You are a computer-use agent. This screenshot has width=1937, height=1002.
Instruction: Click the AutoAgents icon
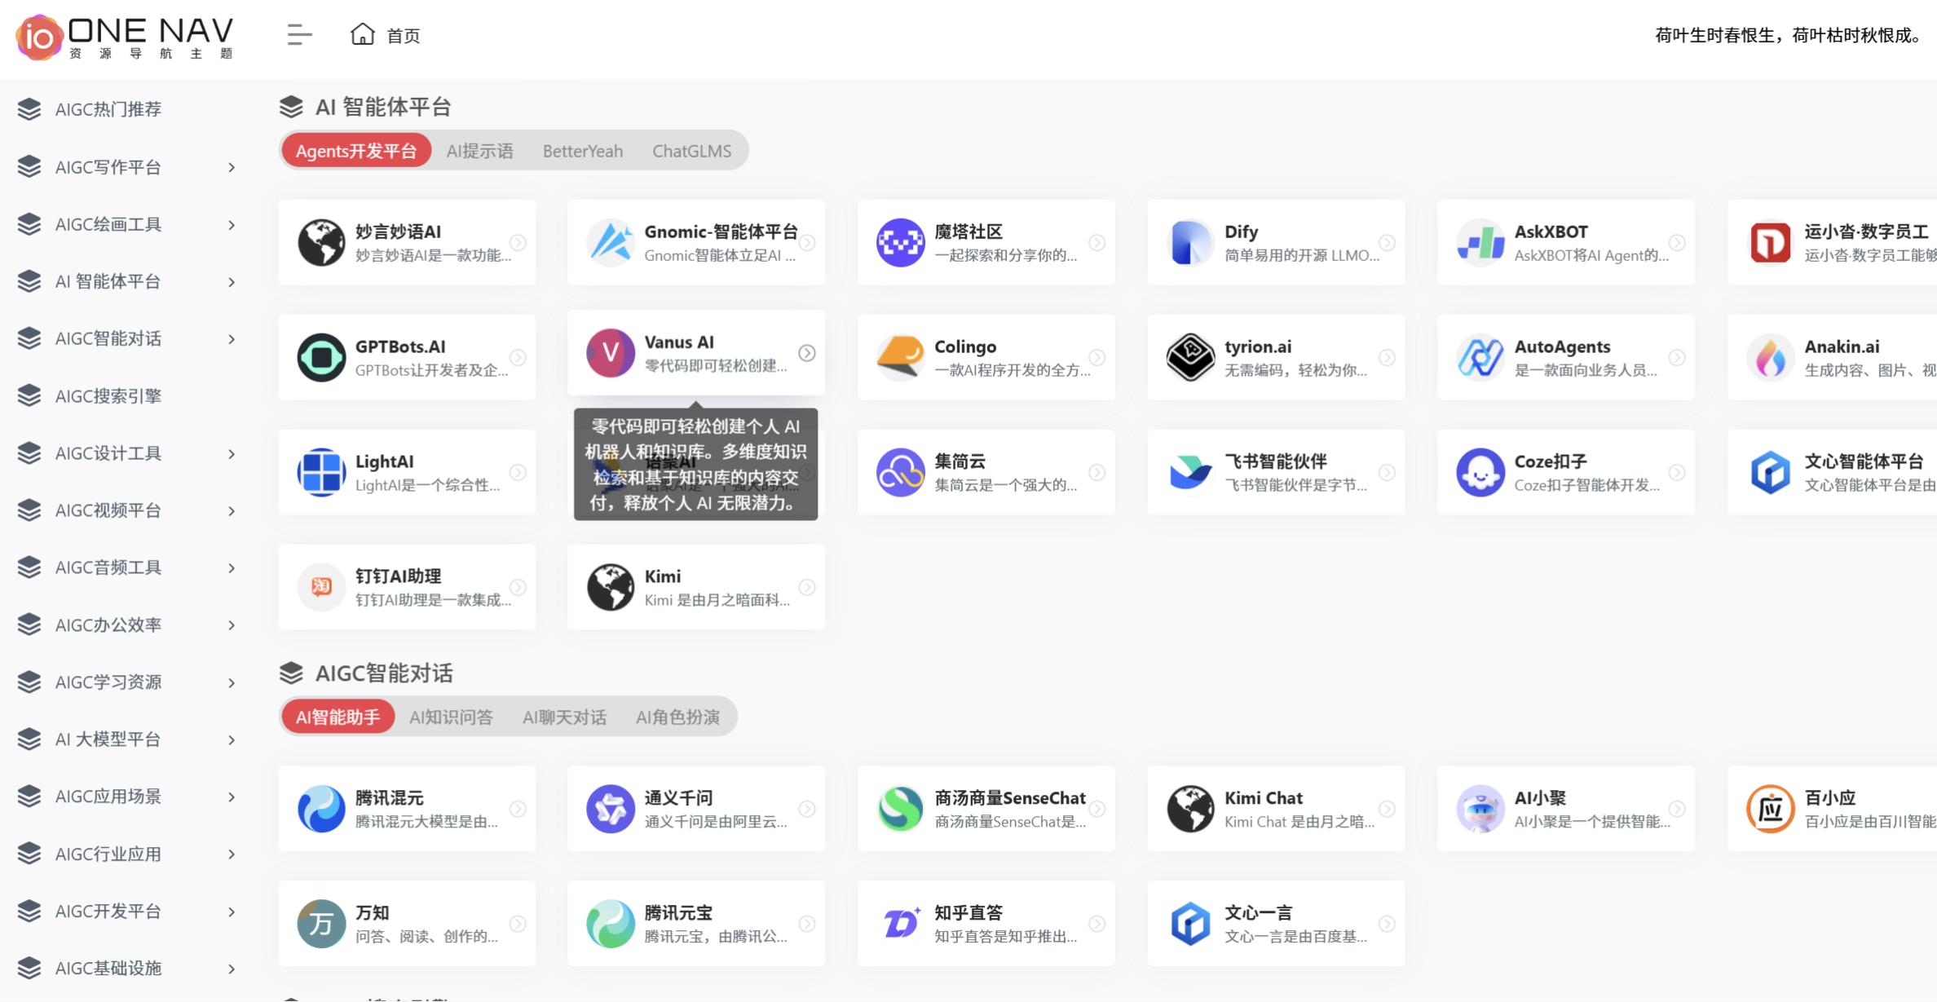1480,357
